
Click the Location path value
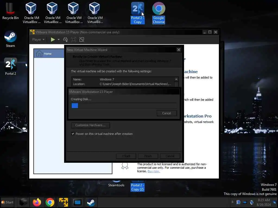[x=135, y=84]
